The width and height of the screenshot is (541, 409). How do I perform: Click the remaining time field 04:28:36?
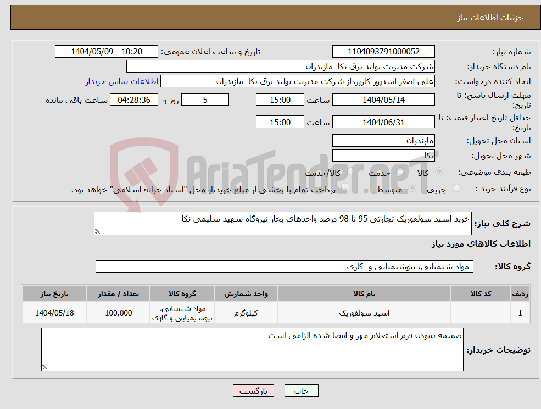tap(134, 100)
